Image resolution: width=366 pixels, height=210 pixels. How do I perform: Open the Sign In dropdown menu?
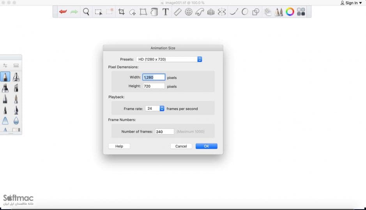coord(351,3)
